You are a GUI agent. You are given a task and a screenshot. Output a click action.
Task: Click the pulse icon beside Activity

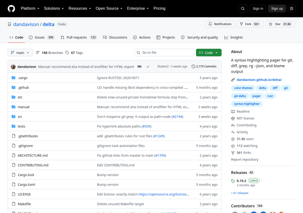pyautogui.click(x=233, y=132)
